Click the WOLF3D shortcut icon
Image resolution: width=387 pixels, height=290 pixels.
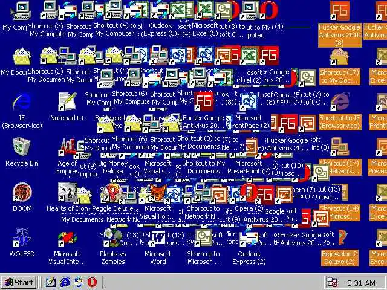click(x=22, y=237)
